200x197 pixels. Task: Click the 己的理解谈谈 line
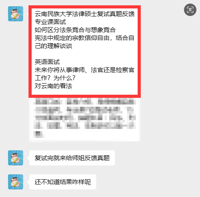[x=53, y=46]
